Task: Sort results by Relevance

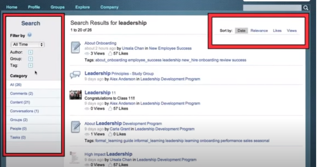Action: [x=259, y=31]
